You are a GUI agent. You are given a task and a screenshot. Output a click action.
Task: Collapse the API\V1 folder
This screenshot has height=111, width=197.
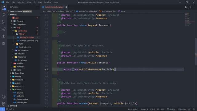(24, 34)
